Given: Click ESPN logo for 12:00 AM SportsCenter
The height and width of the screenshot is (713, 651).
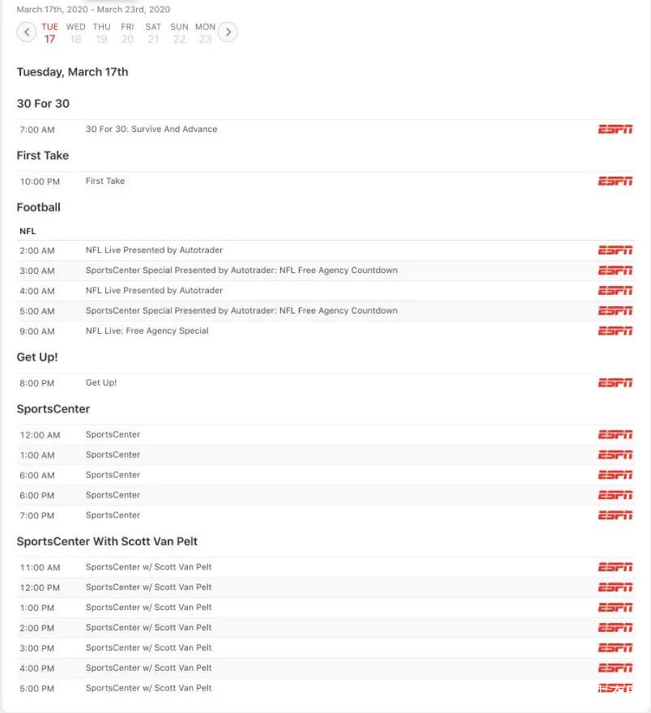Looking at the screenshot, I should point(615,435).
